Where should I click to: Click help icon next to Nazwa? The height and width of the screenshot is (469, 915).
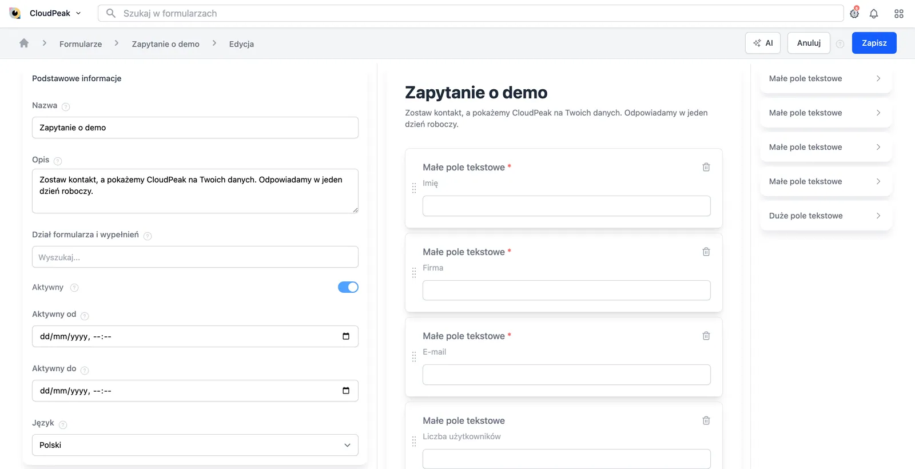[x=66, y=107]
